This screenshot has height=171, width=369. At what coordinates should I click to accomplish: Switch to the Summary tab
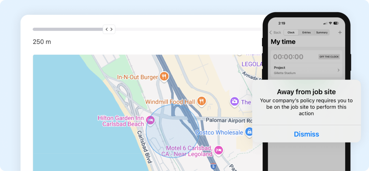tap(322, 32)
